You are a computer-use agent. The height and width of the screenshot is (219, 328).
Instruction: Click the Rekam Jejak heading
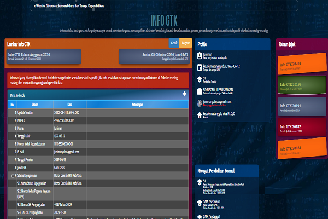click(x=287, y=44)
